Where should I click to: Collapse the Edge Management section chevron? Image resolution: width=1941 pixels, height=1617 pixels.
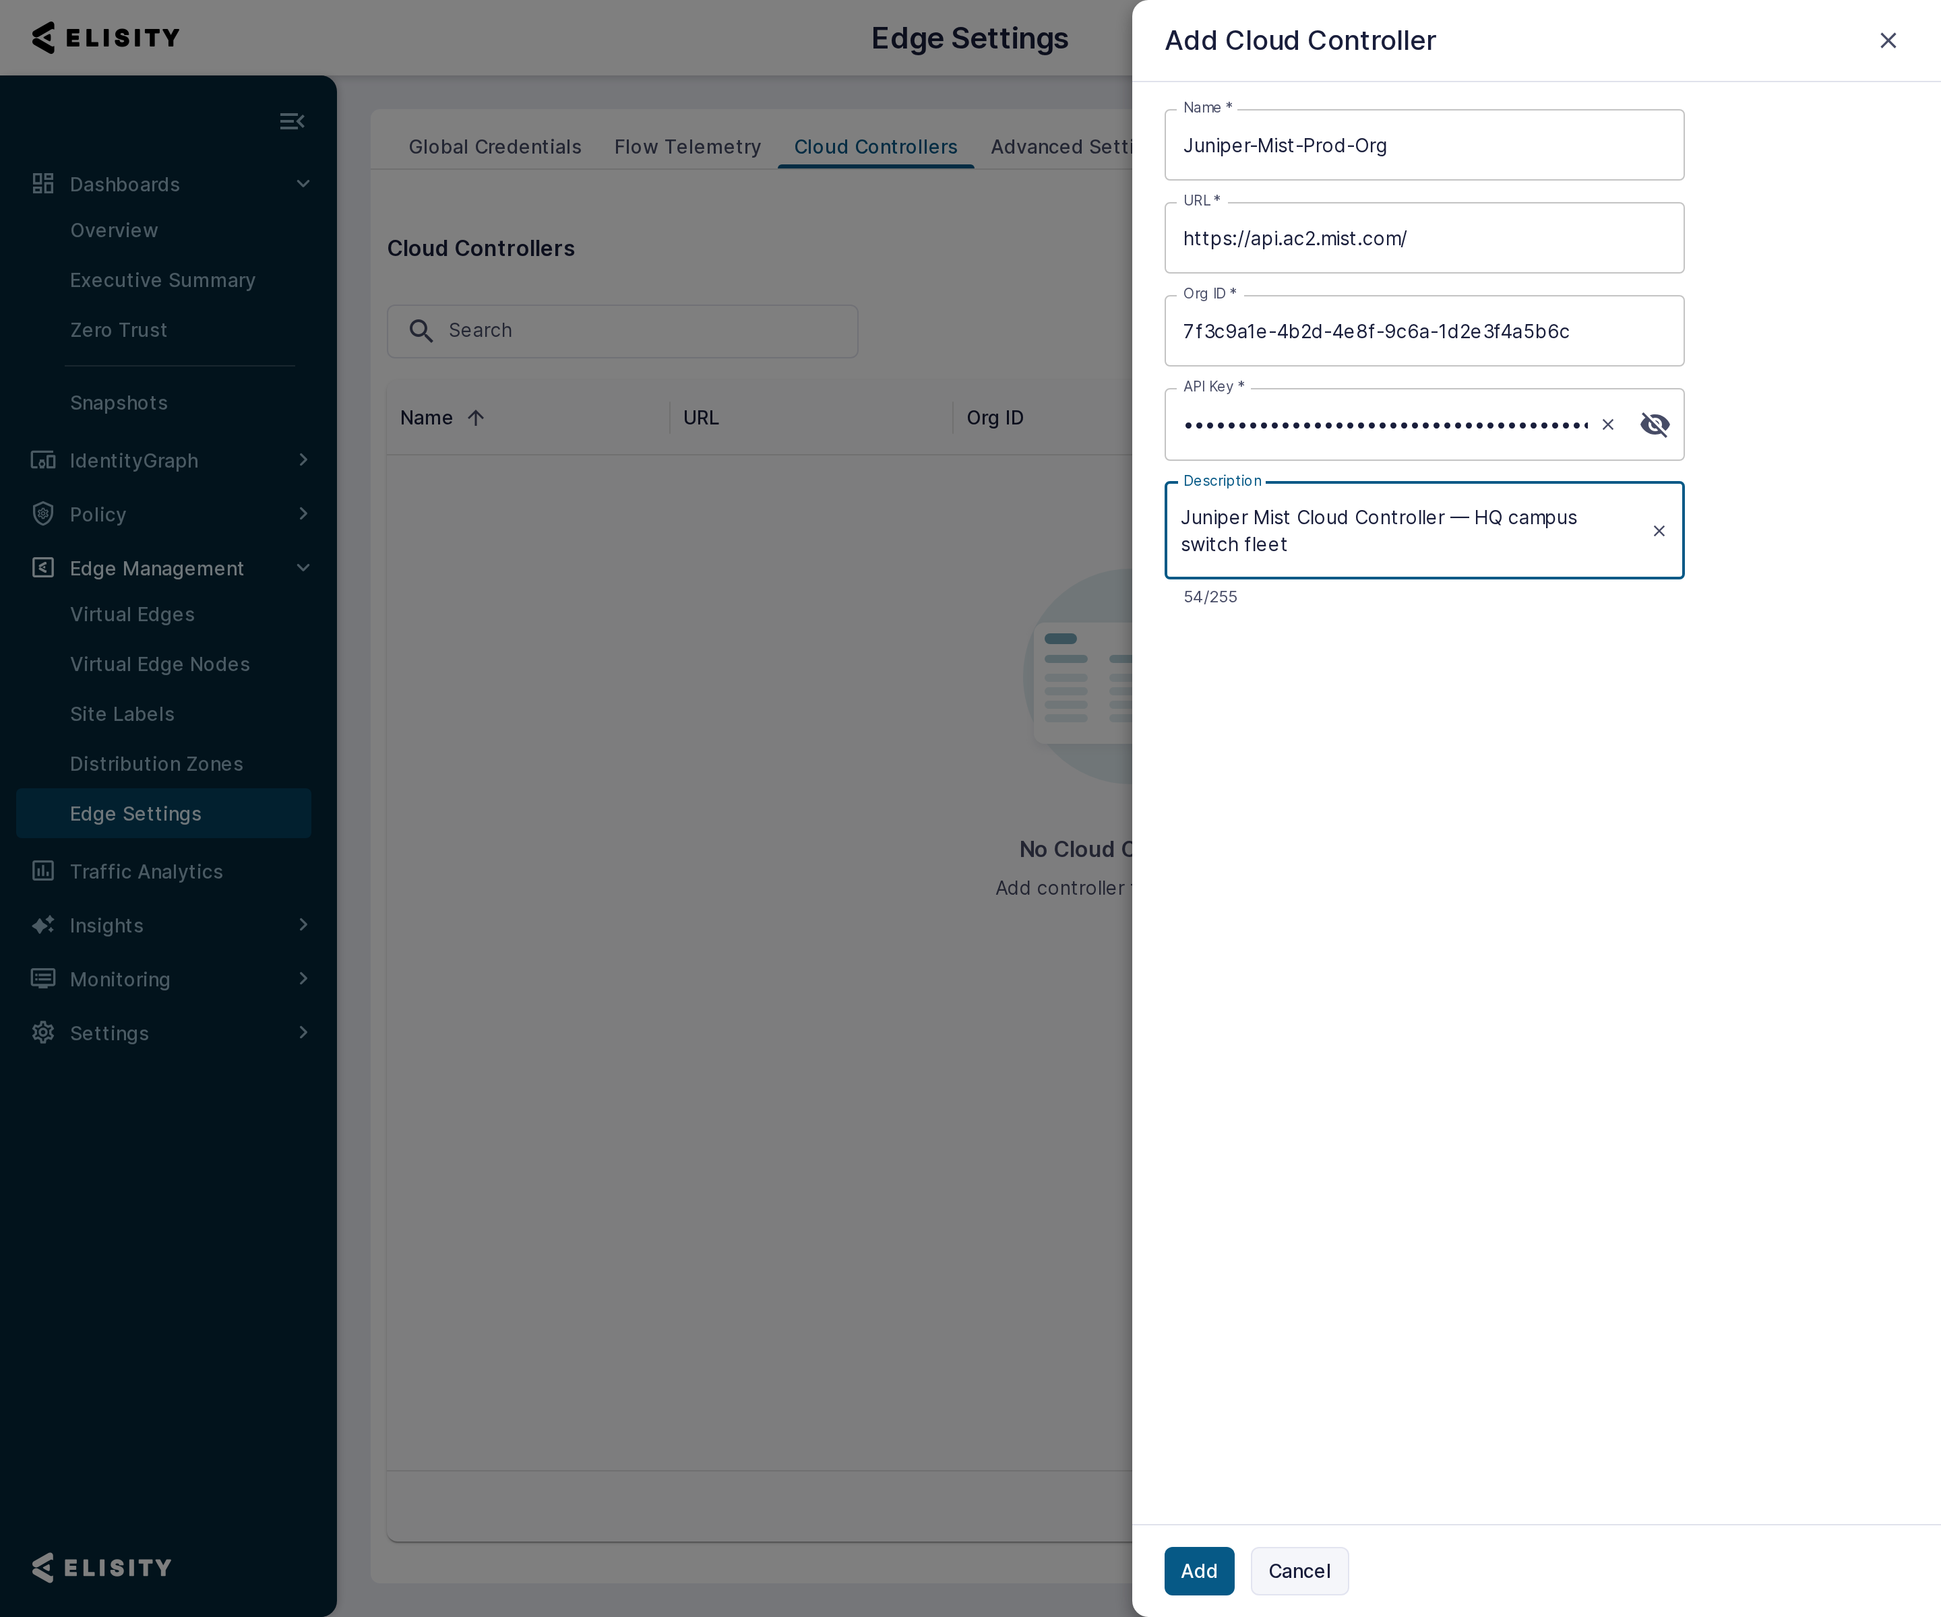point(303,568)
